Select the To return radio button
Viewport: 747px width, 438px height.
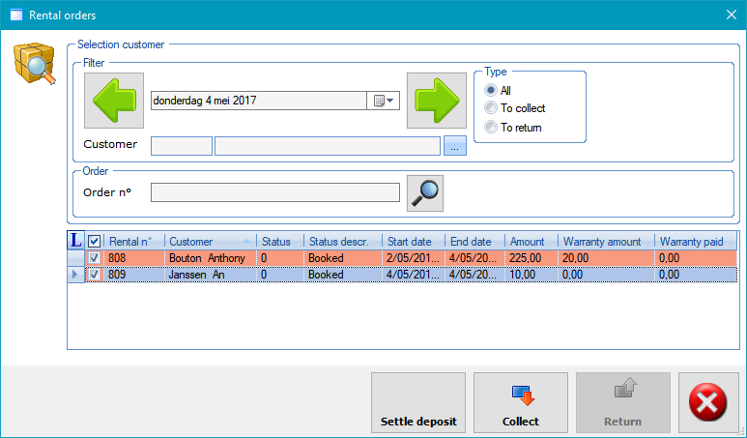tap(491, 127)
